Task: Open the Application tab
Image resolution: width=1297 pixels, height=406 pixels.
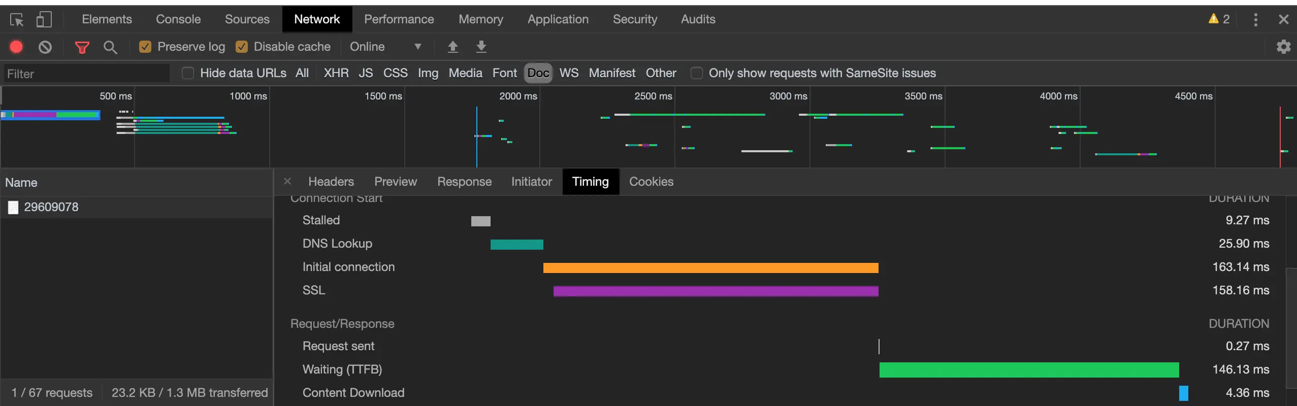Action: pyautogui.click(x=558, y=19)
